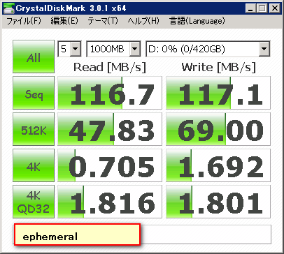
Task: Click the 4K write result 1.692
Action: coord(218,165)
